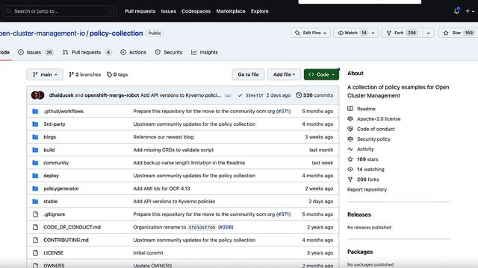The height and width of the screenshot is (268, 478).
Task: Switch to the Actions tab
Action: (x=134, y=52)
